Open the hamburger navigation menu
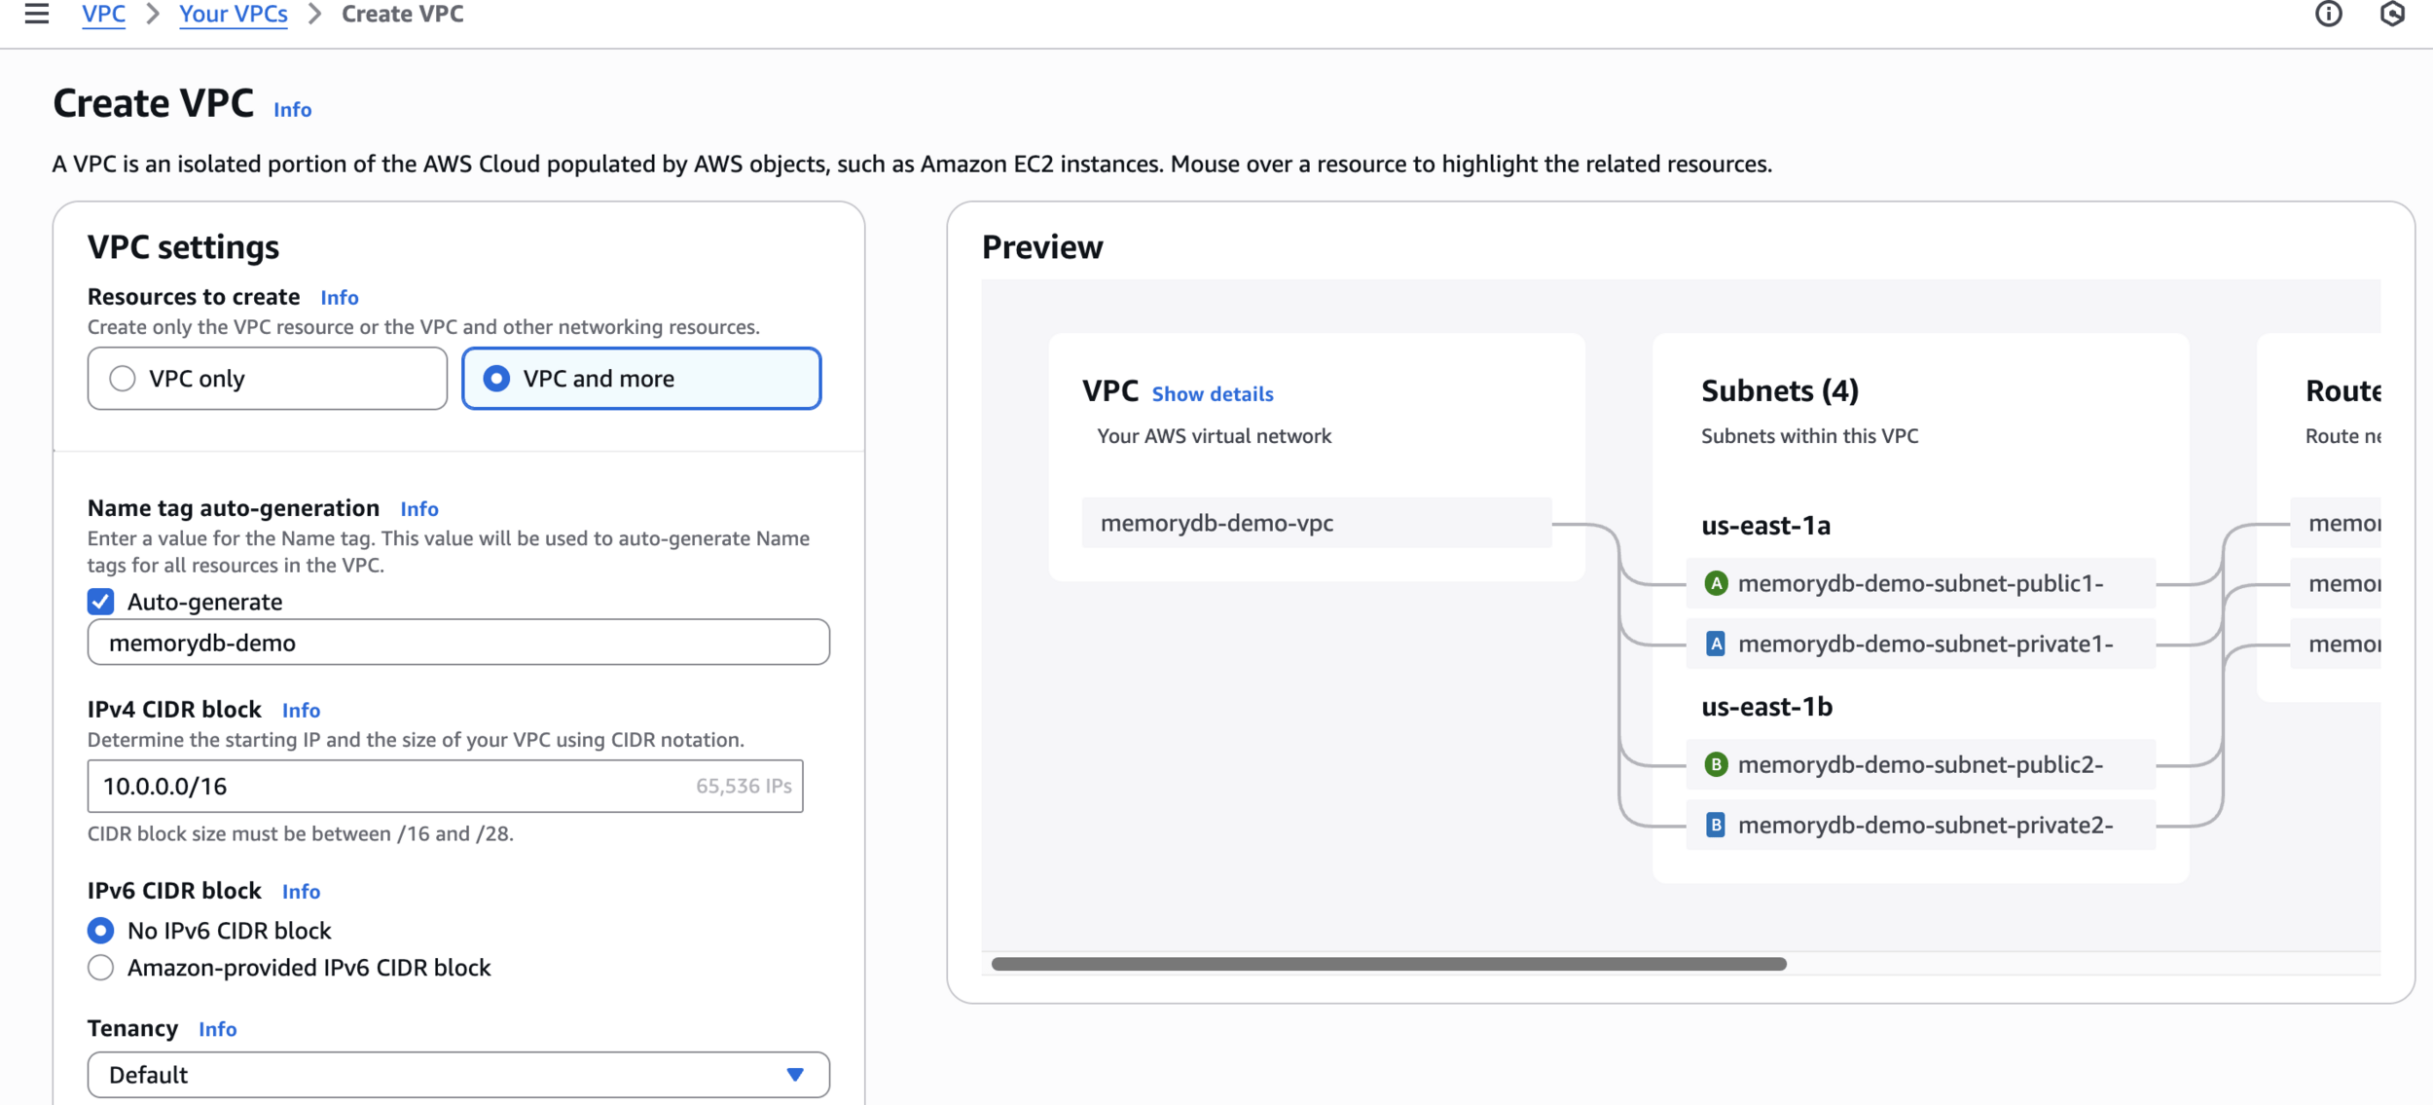 point(37,14)
